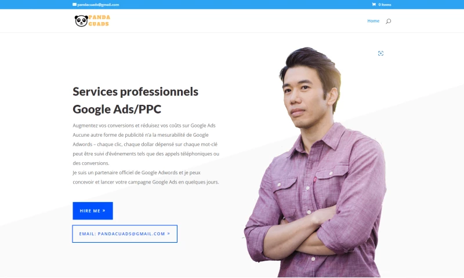This screenshot has width=464, height=278.
Task: Open the Home menu item
Action: pos(373,21)
